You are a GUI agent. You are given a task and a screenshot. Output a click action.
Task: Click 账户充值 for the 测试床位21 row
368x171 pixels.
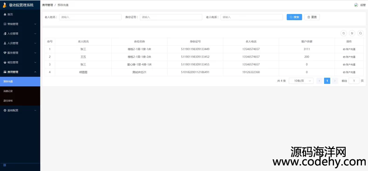click(349, 72)
